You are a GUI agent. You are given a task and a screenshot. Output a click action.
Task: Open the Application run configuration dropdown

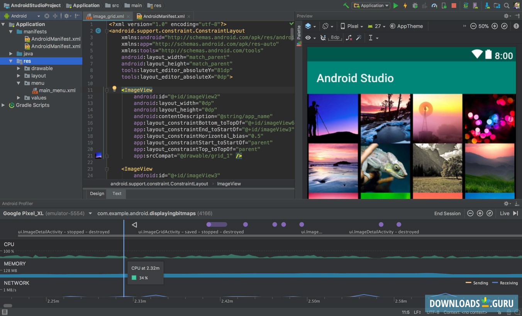tap(371, 5)
